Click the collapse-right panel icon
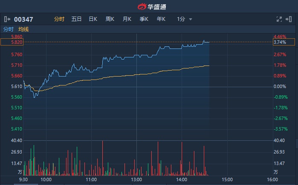 (289, 19)
